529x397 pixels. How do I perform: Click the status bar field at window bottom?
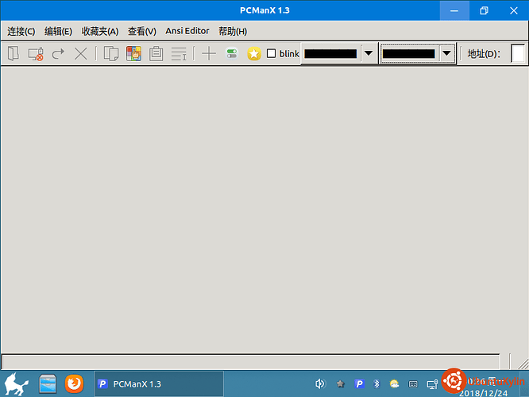coord(251,361)
